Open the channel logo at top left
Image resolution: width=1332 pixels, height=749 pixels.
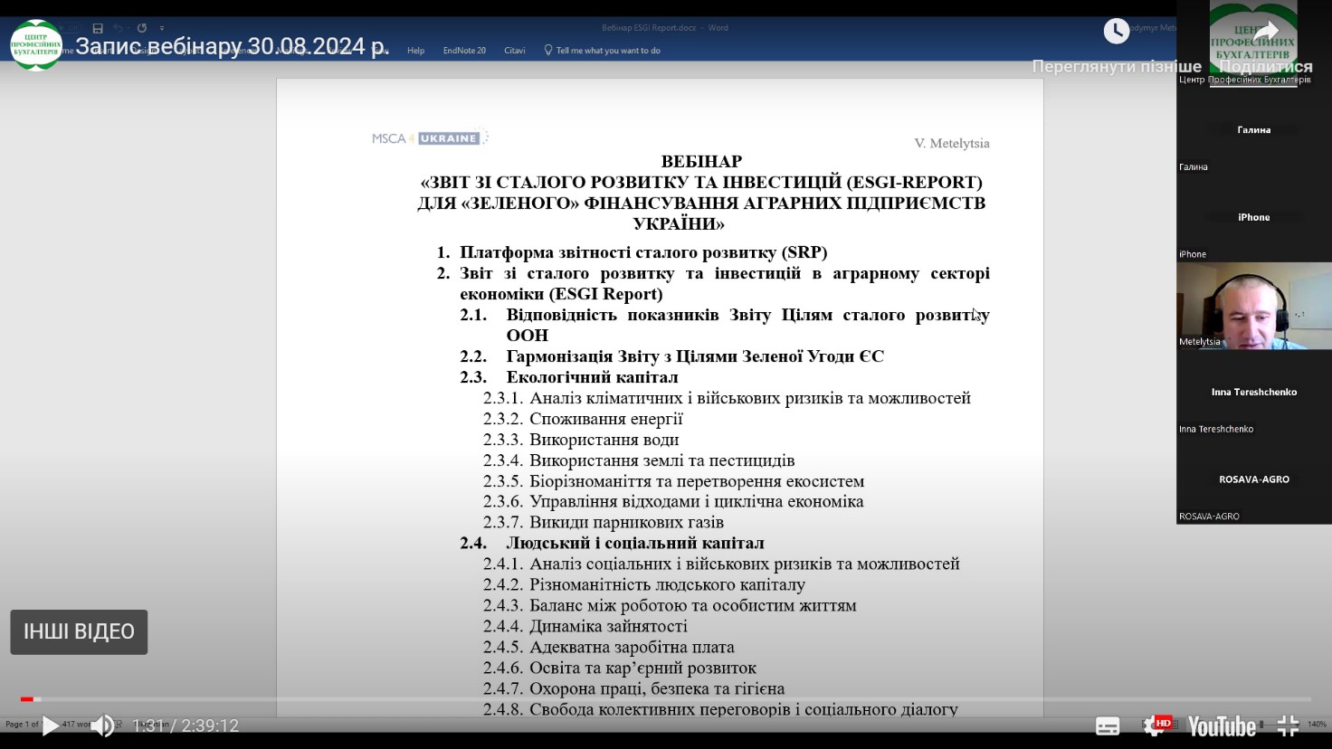(x=36, y=44)
